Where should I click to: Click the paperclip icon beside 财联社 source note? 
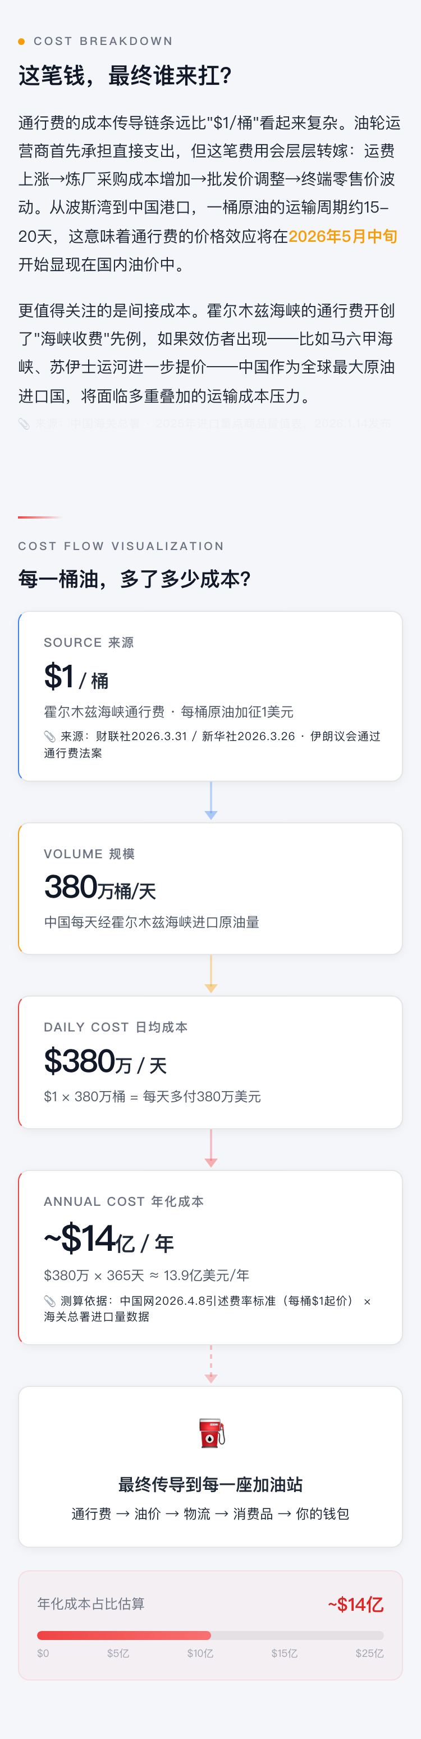tap(50, 736)
